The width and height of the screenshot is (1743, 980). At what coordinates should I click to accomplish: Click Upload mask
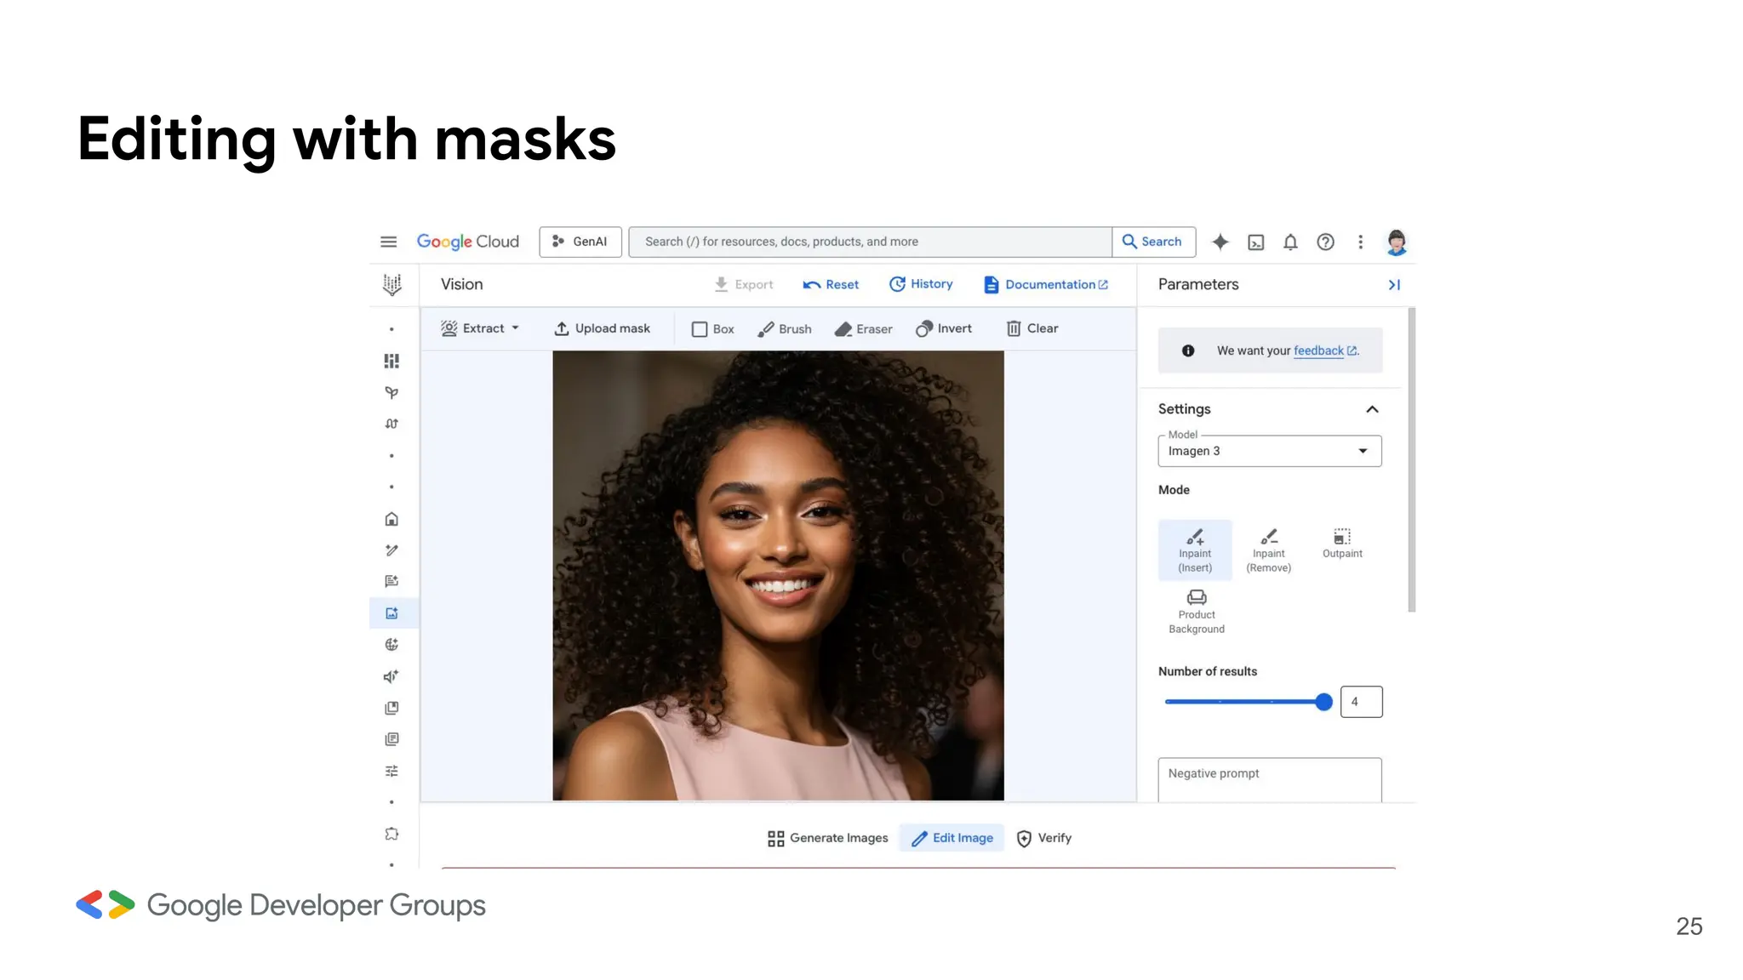click(602, 328)
